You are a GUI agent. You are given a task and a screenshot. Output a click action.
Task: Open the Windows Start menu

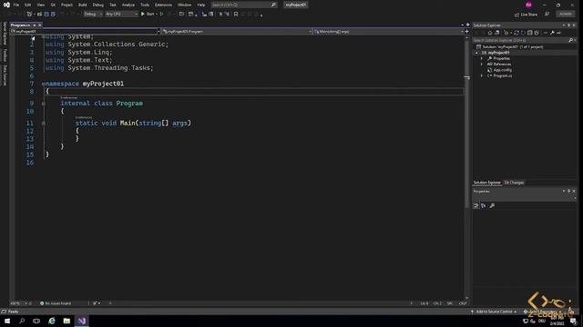pos(7,321)
